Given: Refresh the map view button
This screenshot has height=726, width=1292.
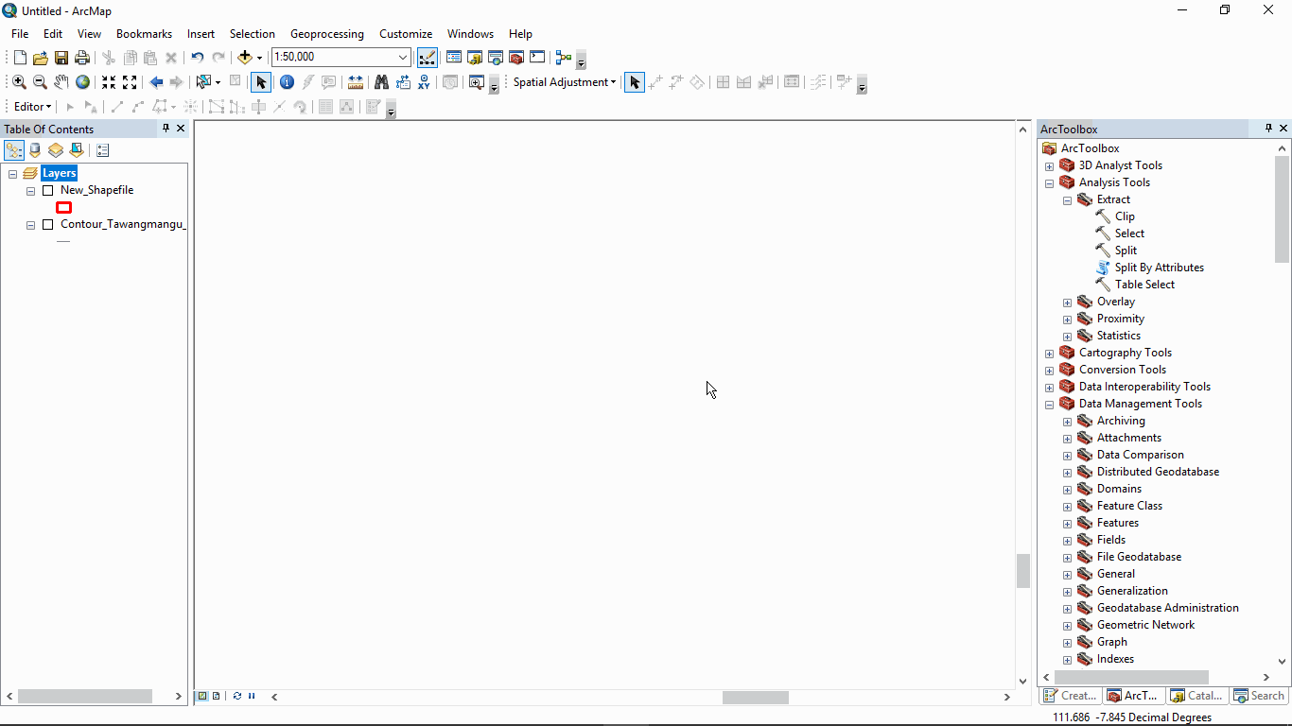Looking at the screenshot, I should [x=237, y=696].
